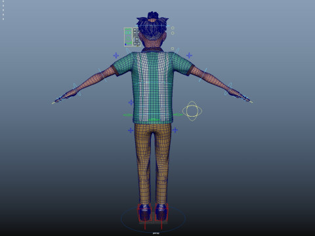Select the hair bun mesh
Viewport: 315px width, 236px height.
point(153,16)
